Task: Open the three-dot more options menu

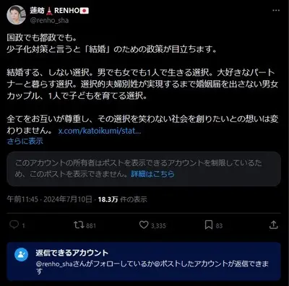Action: pyautogui.click(x=276, y=11)
